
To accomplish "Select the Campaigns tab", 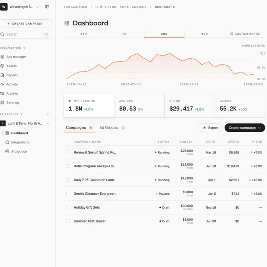I will coord(80,128).
